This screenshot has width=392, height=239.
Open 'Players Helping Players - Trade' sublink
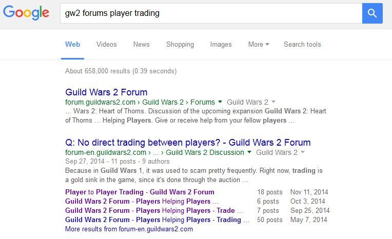[x=150, y=211]
